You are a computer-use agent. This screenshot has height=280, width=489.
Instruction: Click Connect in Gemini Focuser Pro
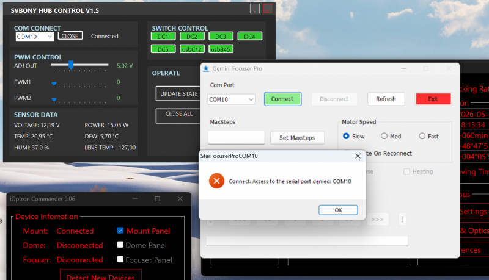(282, 99)
